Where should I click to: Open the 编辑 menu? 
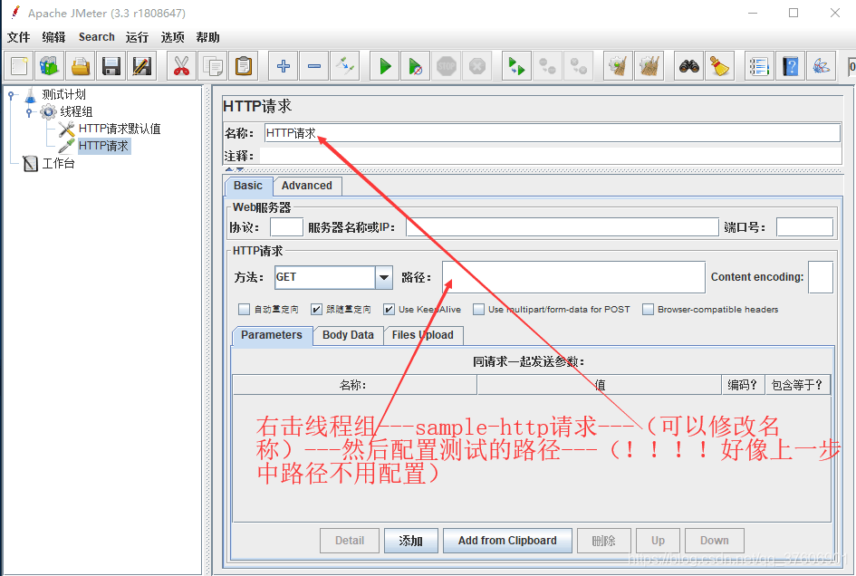[53, 37]
